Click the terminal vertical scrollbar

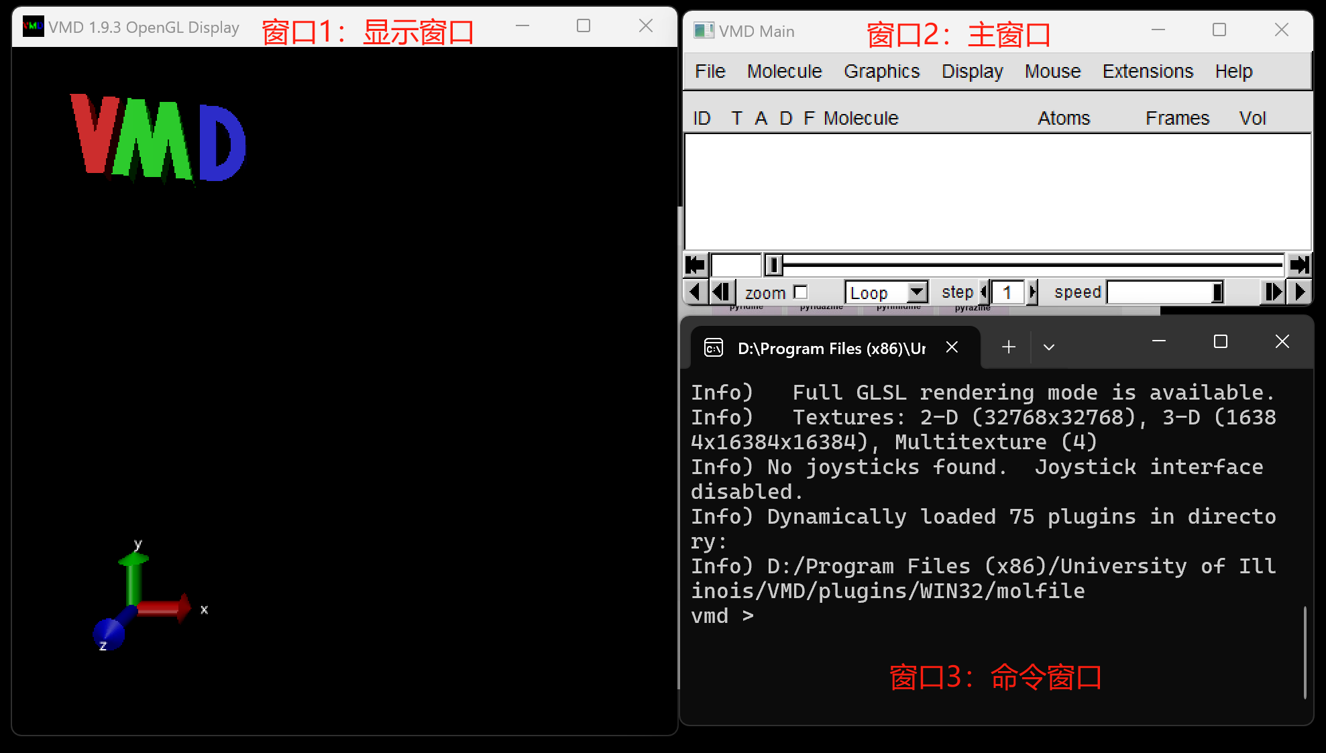[1305, 652]
